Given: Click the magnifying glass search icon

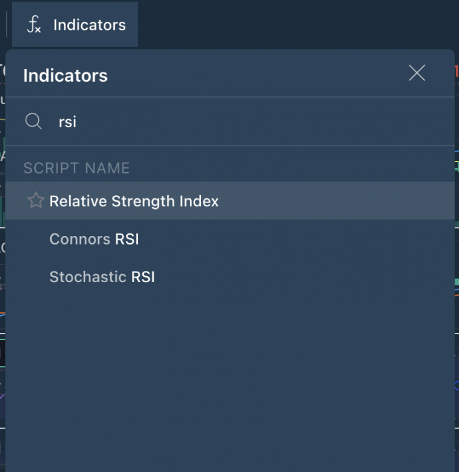Looking at the screenshot, I should coord(33,121).
